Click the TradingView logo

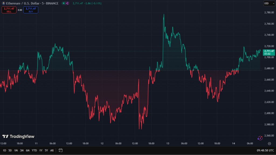[18, 136]
